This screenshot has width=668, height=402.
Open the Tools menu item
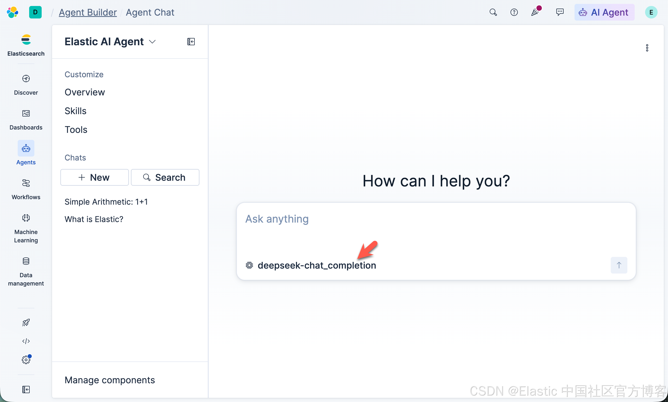click(x=76, y=129)
